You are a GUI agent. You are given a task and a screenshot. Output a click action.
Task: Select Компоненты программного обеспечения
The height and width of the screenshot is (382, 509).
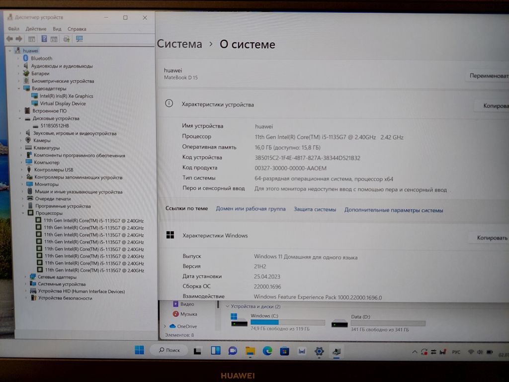pyautogui.click(x=80, y=155)
